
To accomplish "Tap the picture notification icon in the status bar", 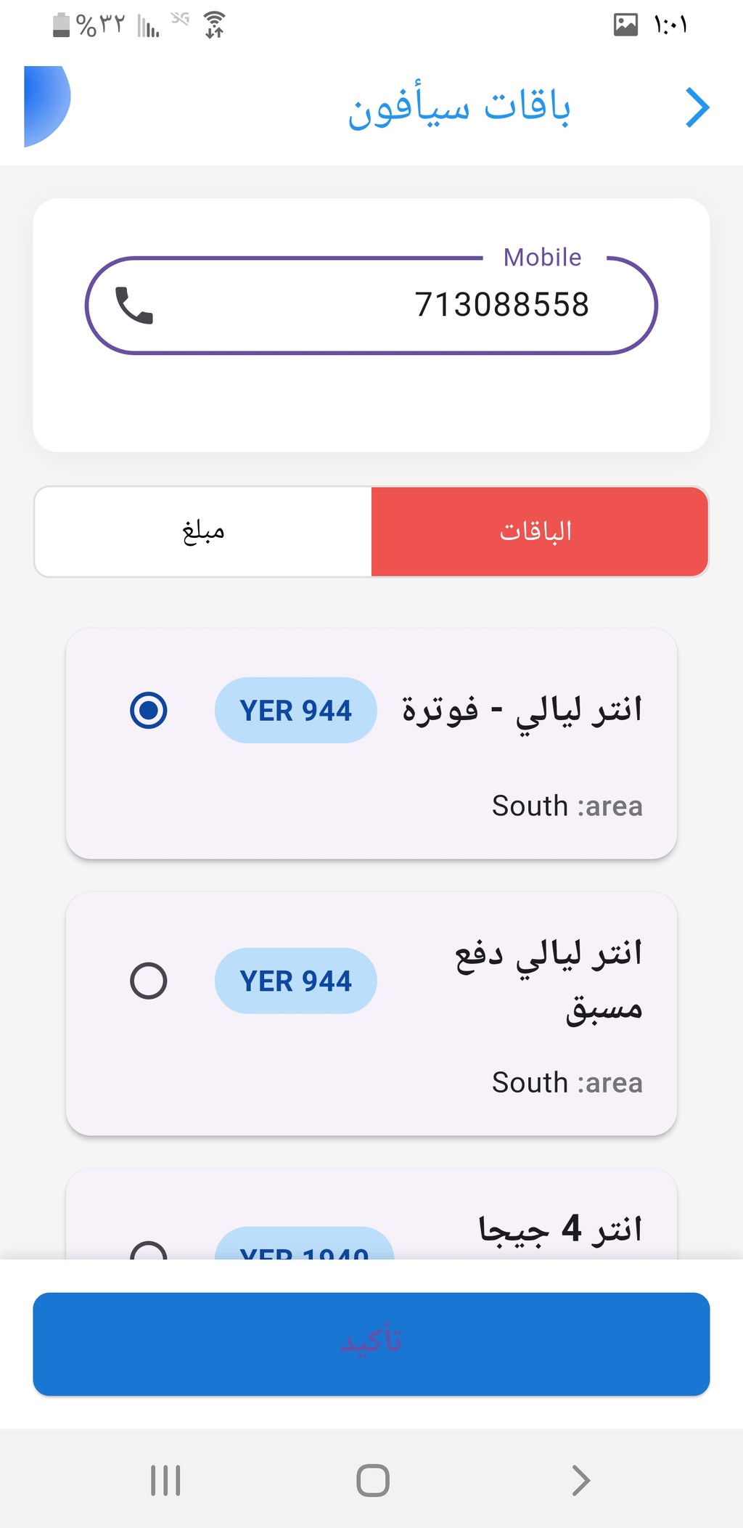I will pos(625,25).
